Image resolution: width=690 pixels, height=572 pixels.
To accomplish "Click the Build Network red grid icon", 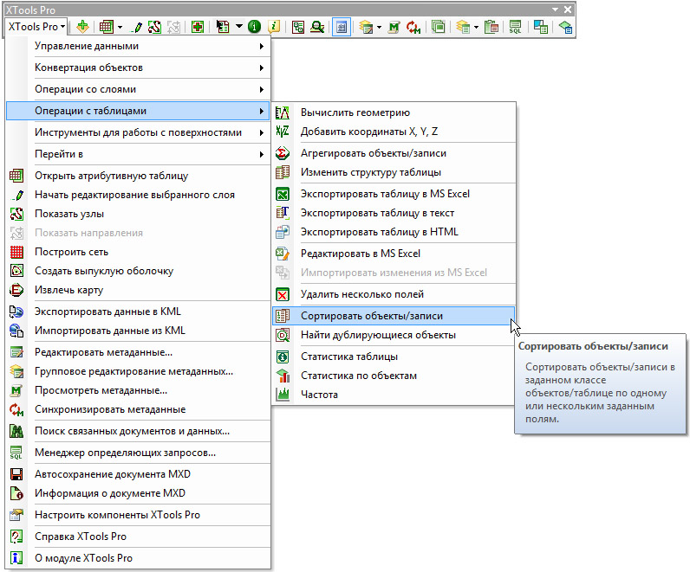I will [x=16, y=252].
